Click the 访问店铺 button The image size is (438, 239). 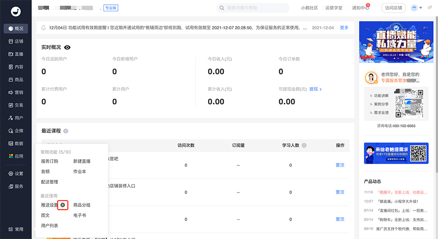click(393, 8)
